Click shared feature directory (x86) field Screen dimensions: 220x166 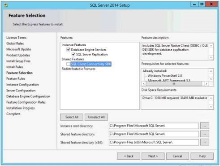point(154,142)
